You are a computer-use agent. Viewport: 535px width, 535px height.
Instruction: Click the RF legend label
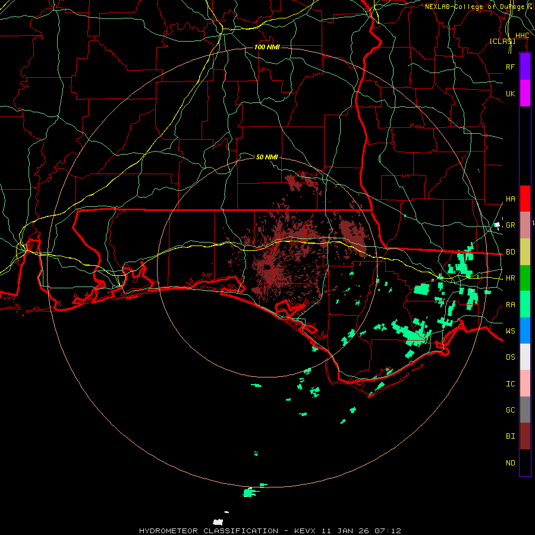510,67
